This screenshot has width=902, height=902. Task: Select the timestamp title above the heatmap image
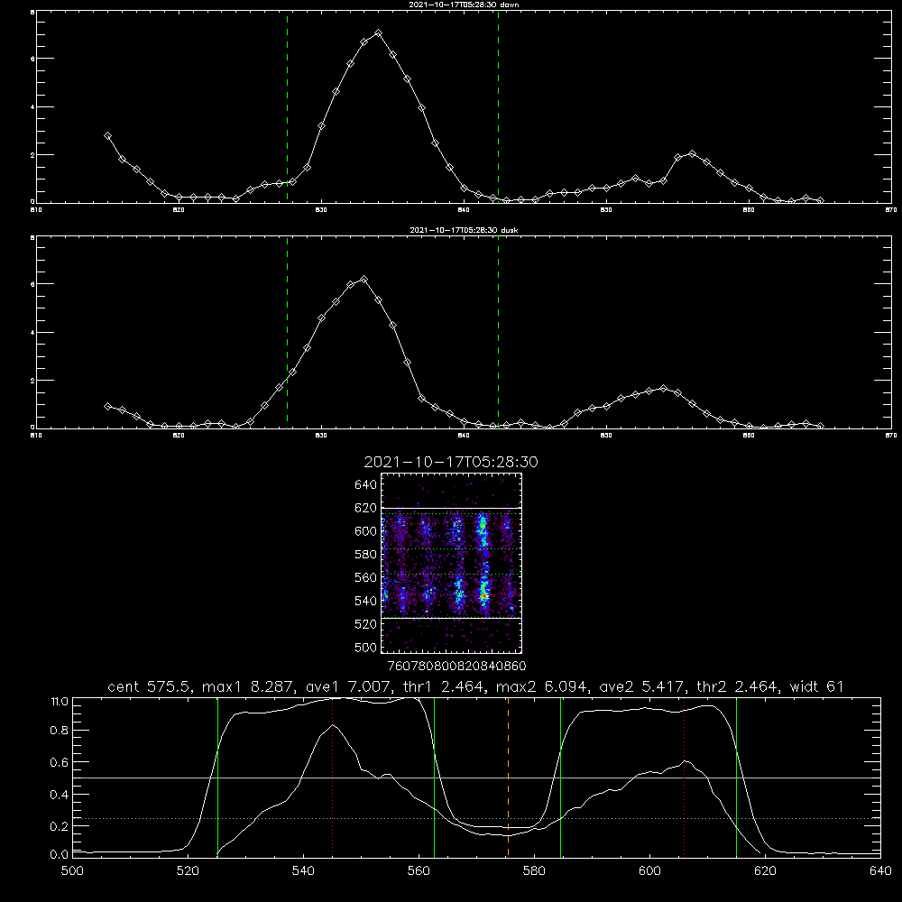pyautogui.click(x=451, y=462)
